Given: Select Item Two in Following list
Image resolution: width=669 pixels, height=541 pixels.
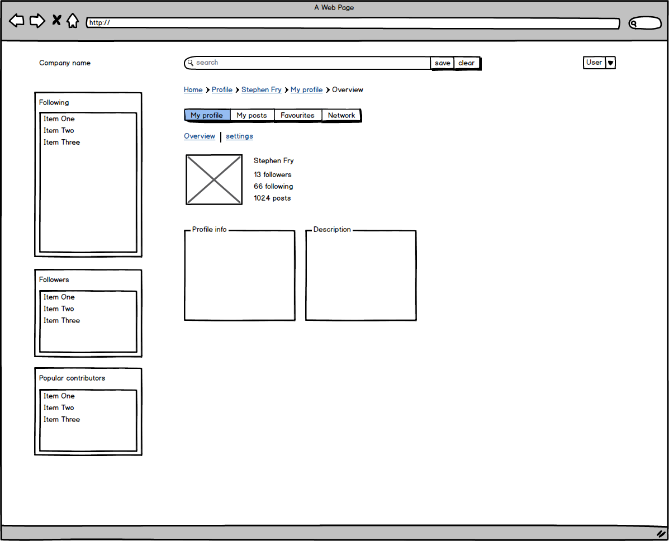Looking at the screenshot, I should pyautogui.click(x=59, y=131).
